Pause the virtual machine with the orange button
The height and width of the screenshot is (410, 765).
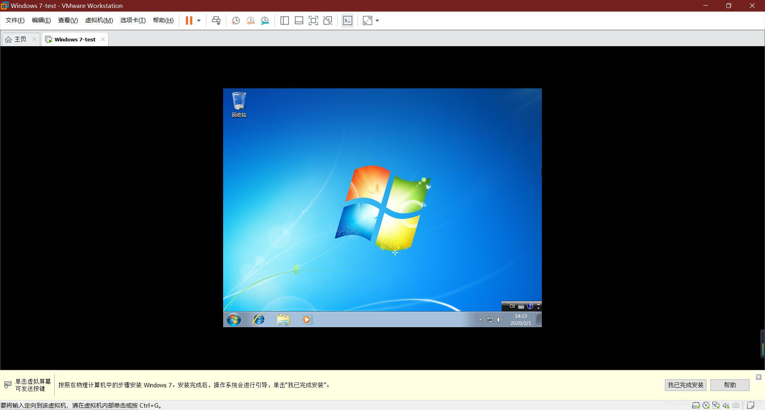pyautogui.click(x=189, y=20)
